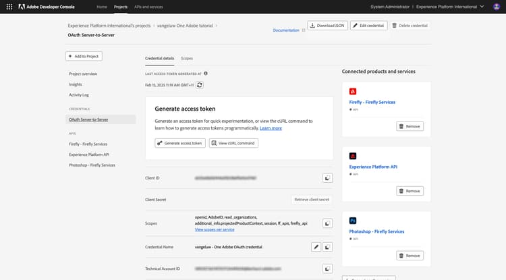Edit the Credential Name with pencil icon
506x280 pixels.
tap(316, 247)
